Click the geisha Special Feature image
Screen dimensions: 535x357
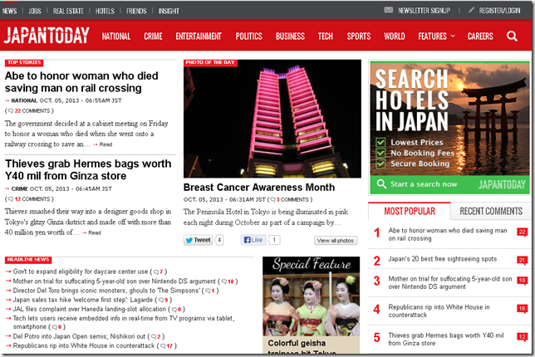coord(311,304)
